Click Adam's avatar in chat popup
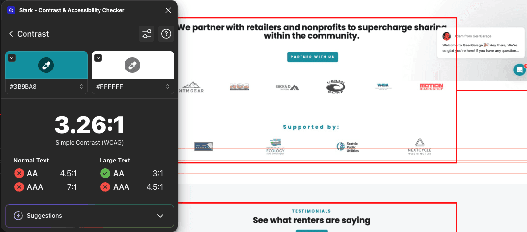This screenshot has height=232, width=527. click(446, 36)
